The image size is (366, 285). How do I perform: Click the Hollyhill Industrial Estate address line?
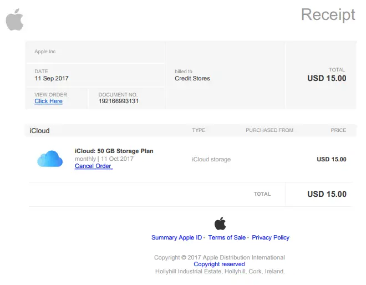coord(220,272)
